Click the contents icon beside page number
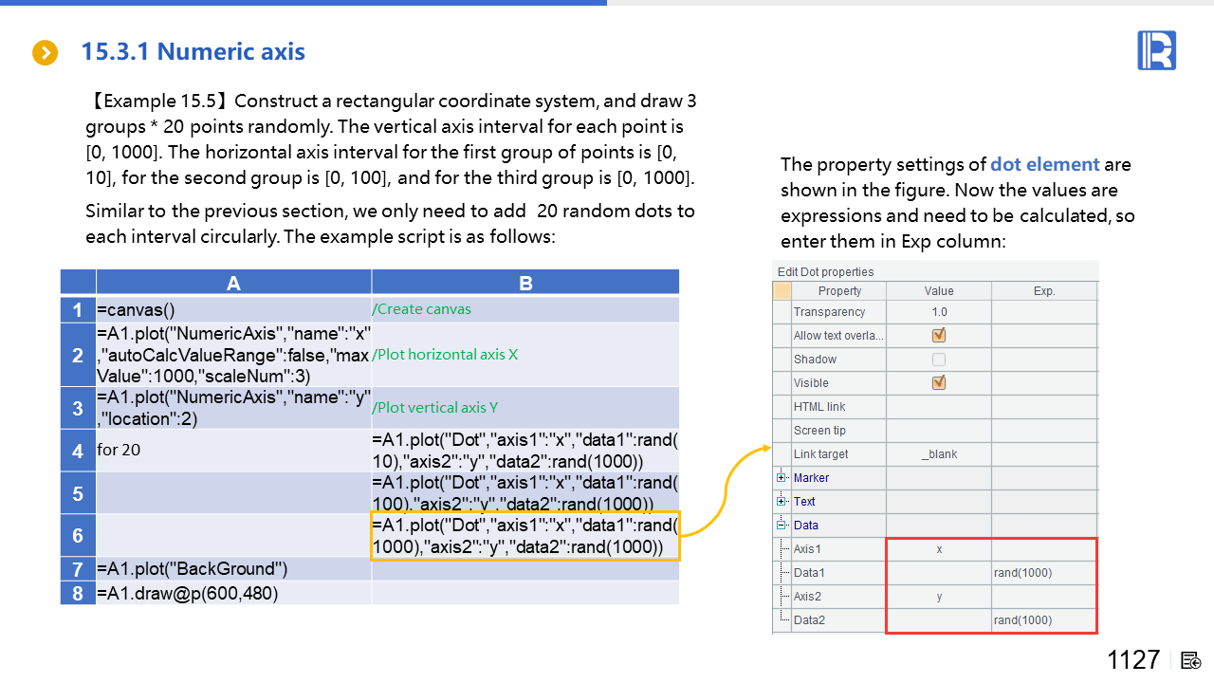The image size is (1214, 683). 1192,660
